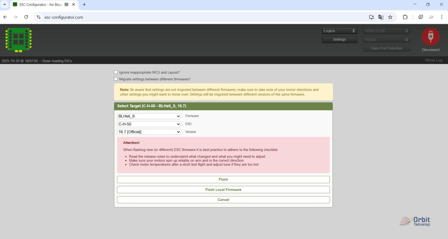Open Version dropdown showing 16.7 [Official]
This screenshot has width=448, height=239.
pos(149,132)
